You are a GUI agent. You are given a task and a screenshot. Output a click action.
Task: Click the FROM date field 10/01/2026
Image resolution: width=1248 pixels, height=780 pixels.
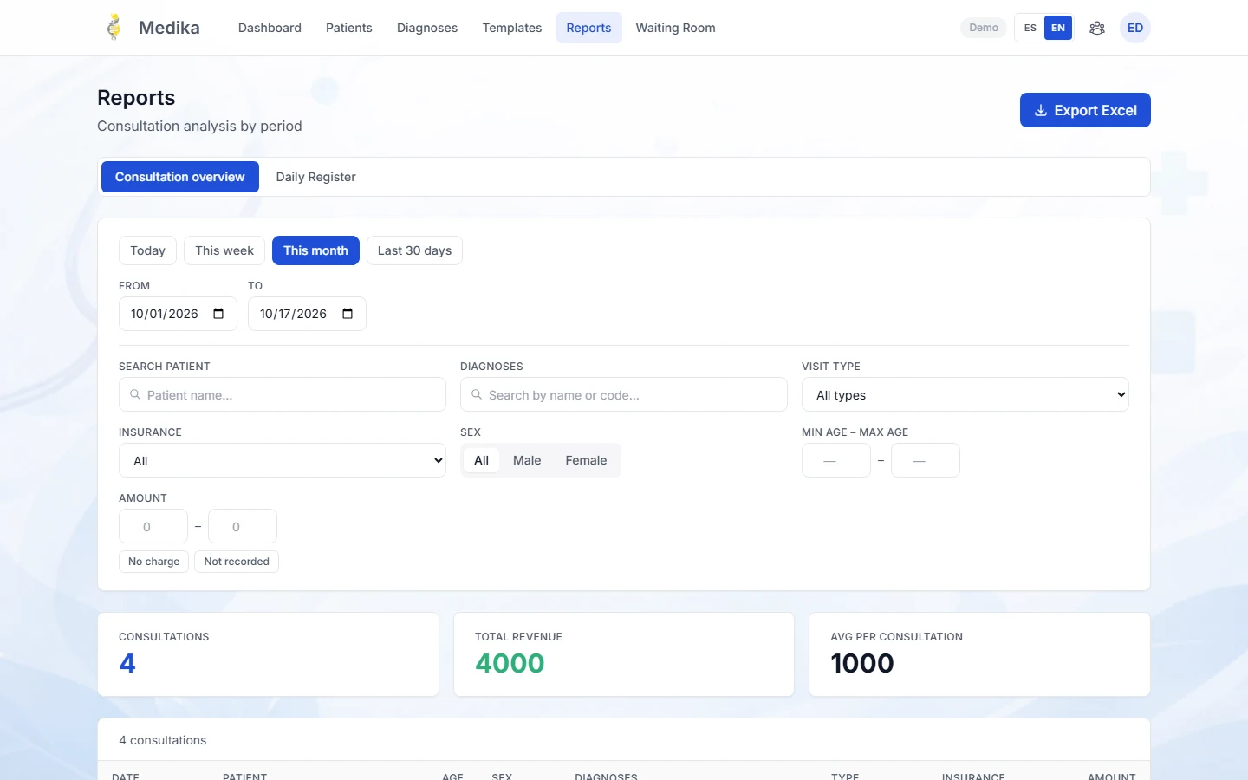[178, 314]
